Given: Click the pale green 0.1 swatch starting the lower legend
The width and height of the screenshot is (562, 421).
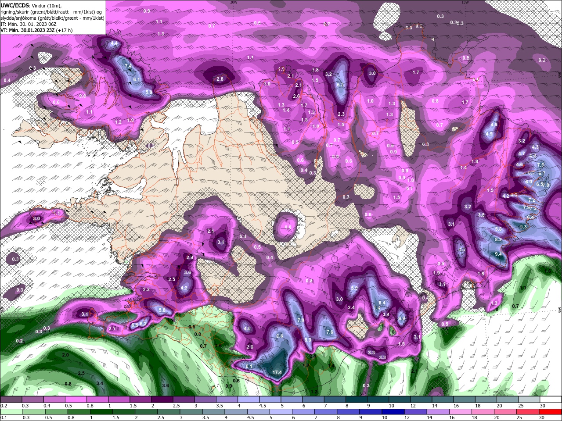Looking at the screenshot, I should point(11,412).
